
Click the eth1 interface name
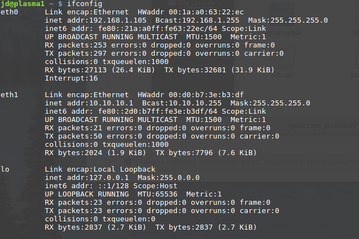pyautogui.click(x=9, y=95)
